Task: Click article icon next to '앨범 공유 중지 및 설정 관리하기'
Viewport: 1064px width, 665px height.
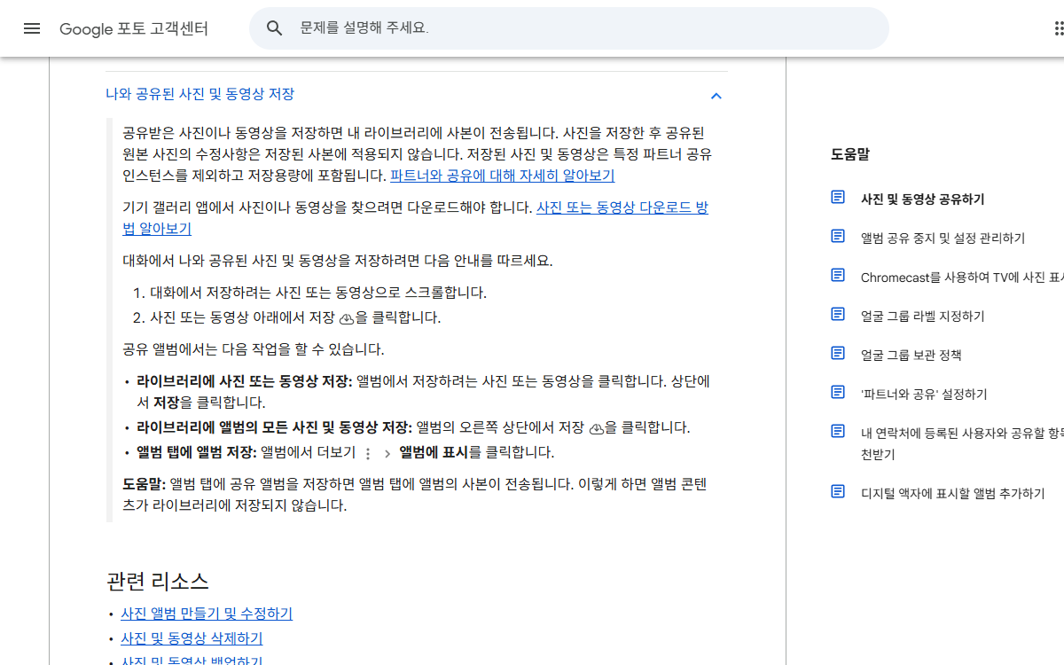Action: (x=838, y=236)
